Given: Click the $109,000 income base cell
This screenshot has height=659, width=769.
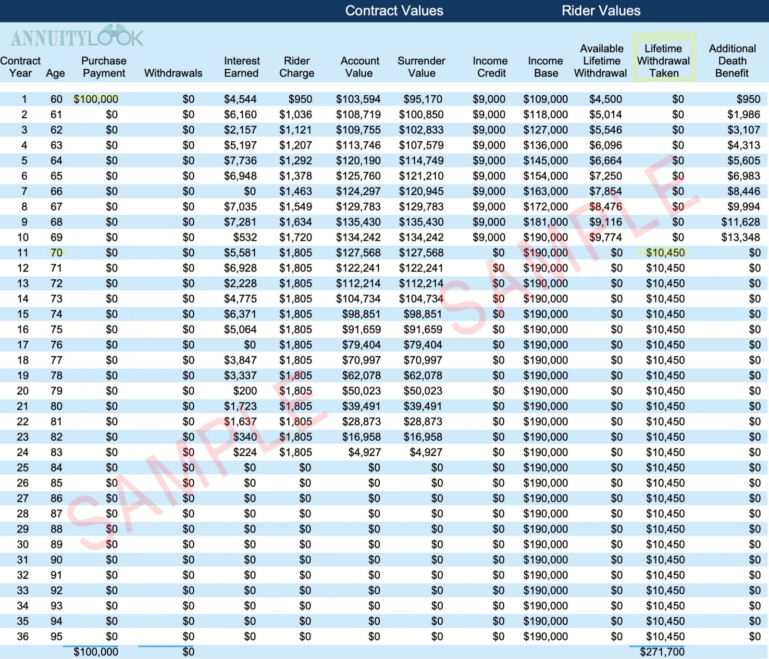Looking at the screenshot, I should pyautogui.click(x=546, y=99).
